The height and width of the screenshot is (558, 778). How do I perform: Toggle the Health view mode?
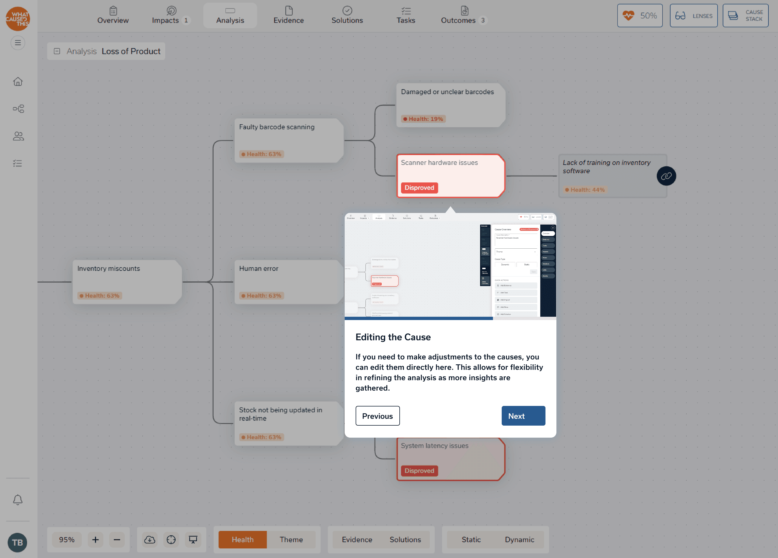[243, 539]
